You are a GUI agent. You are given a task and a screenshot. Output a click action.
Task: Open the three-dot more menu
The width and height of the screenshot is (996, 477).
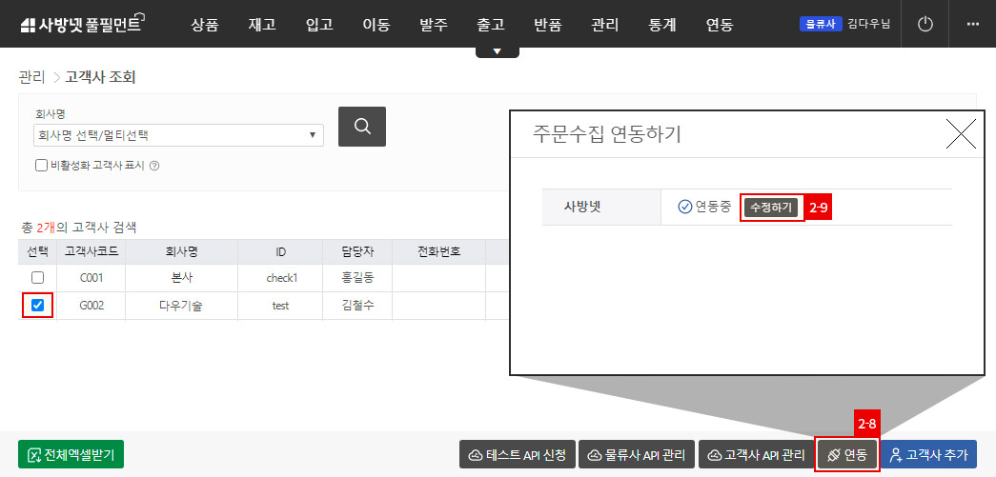(x=972, y=24)
